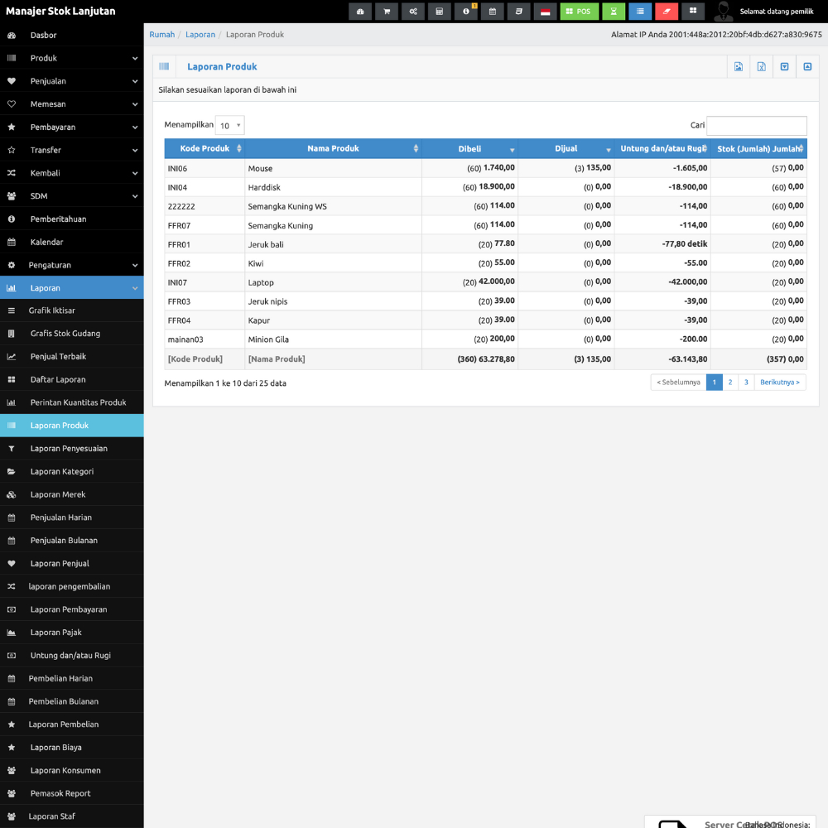
Task: Click the Rumah breadcrumb link
Action: 161,35
